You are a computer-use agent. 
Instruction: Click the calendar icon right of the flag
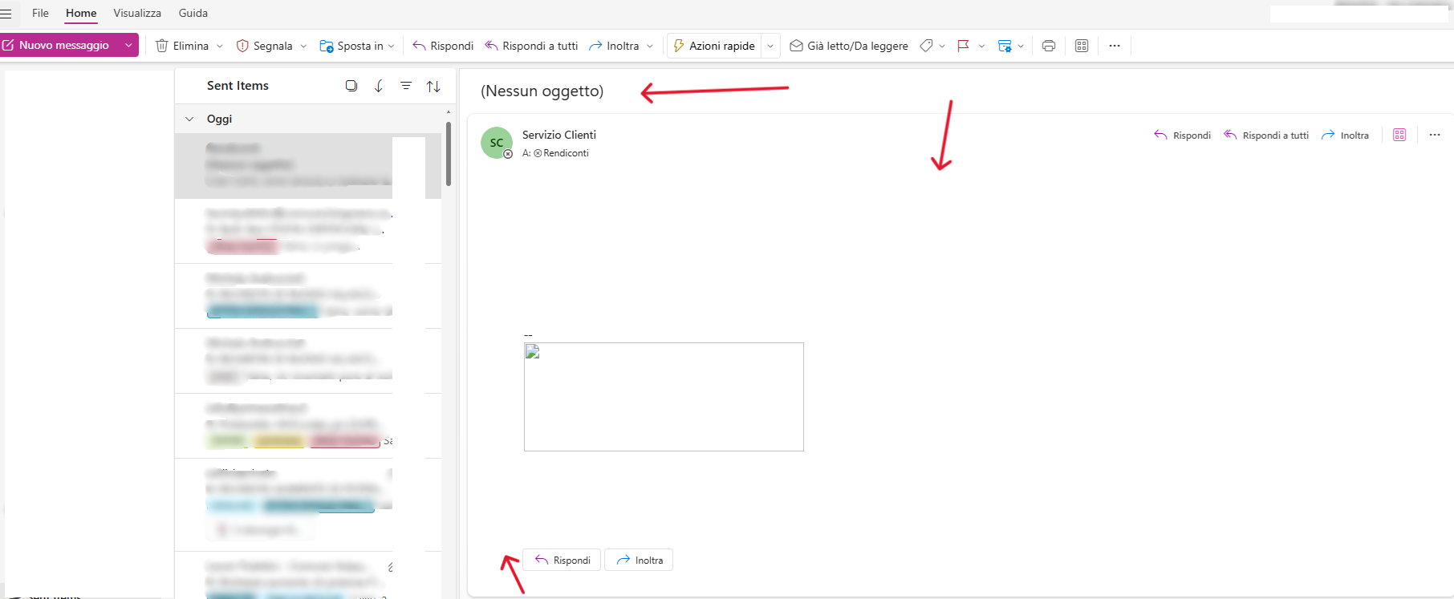pos(1004,46)
